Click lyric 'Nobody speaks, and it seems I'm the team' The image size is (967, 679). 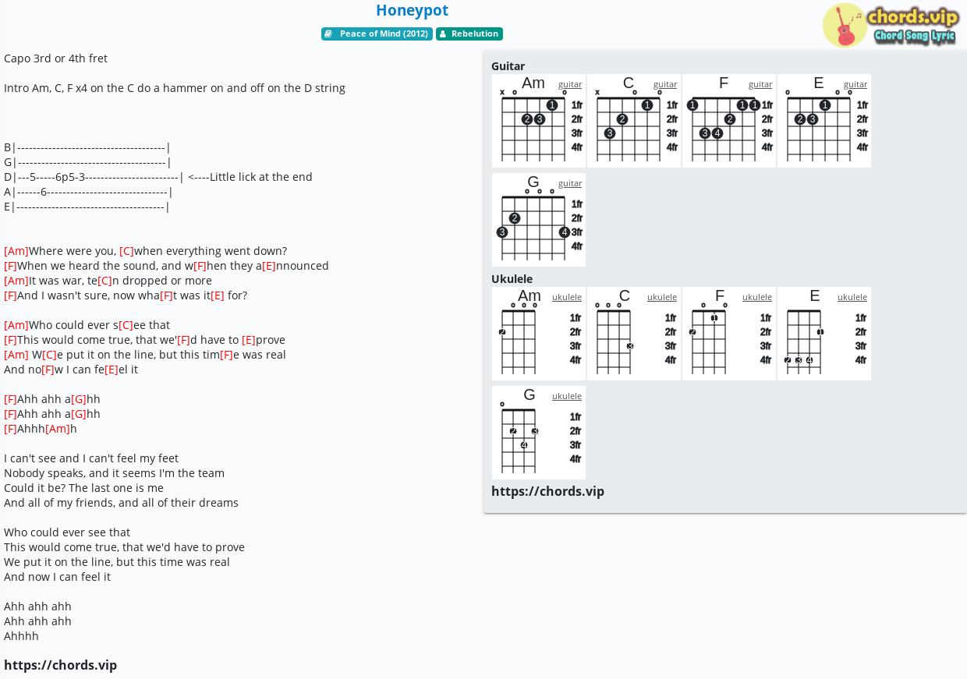click(x=114, y=473)
